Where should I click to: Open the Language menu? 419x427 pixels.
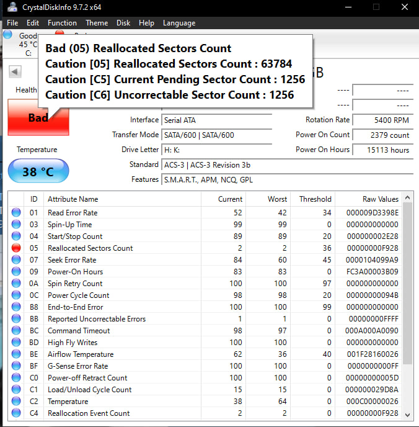click(179, 23)
